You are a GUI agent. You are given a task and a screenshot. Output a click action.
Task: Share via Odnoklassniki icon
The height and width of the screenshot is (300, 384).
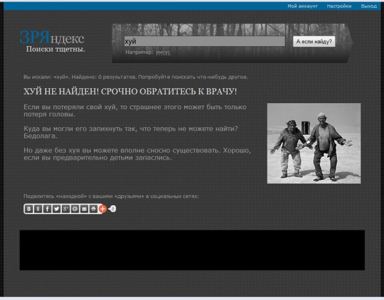coord(38,209)
